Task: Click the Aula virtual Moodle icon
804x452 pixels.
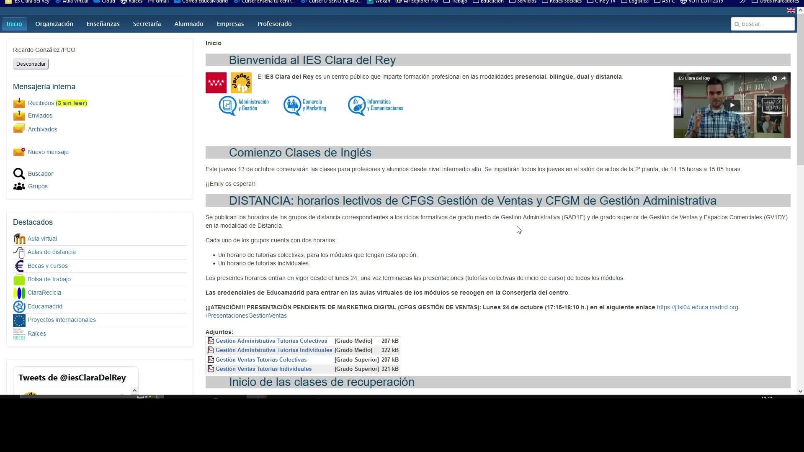Action: click(x=19, y=239)
